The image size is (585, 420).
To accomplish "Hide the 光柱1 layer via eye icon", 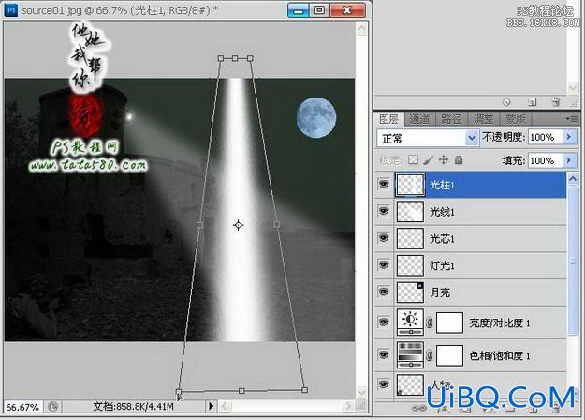I will coord(384,184).
